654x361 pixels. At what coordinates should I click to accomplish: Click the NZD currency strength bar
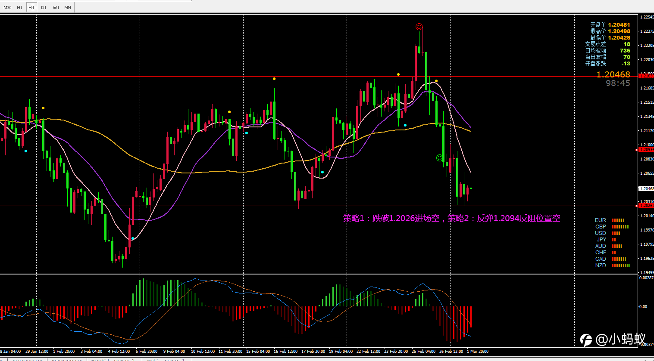621,265
